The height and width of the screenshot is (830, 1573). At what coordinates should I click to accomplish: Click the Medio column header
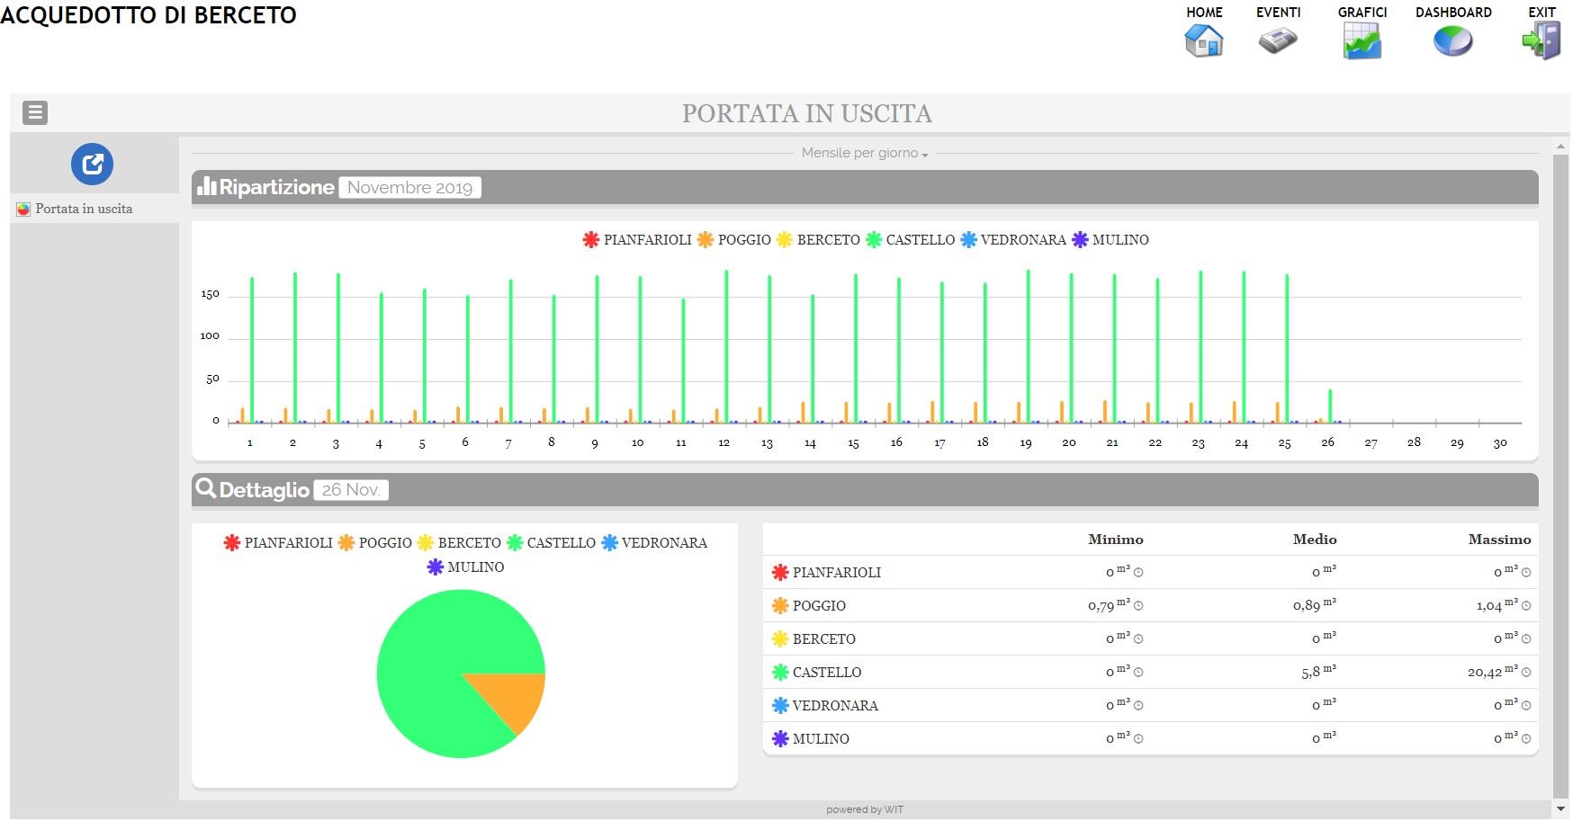[1315, 540]
